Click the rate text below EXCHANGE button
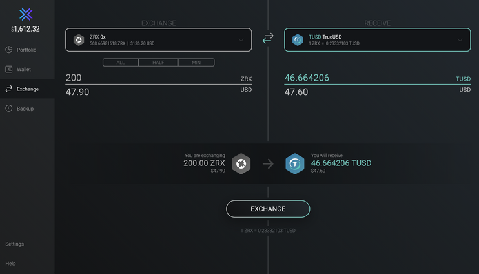The width and height of the screenshot is (479, 274). pos(268,231)
